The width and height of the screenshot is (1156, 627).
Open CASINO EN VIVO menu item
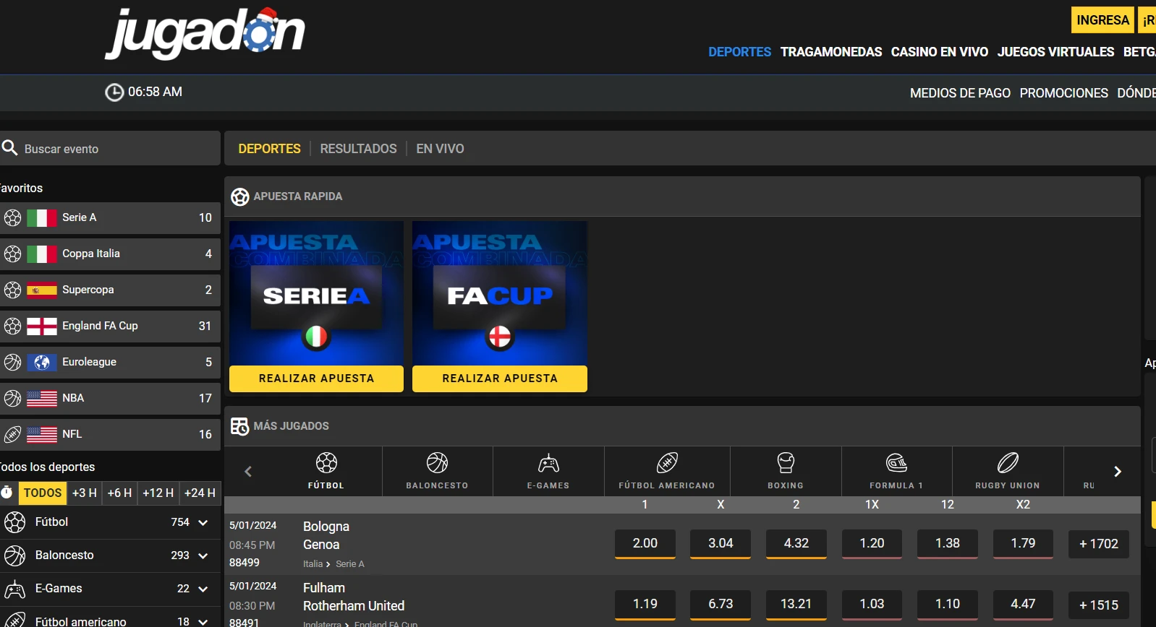click(x=940, y=52)
